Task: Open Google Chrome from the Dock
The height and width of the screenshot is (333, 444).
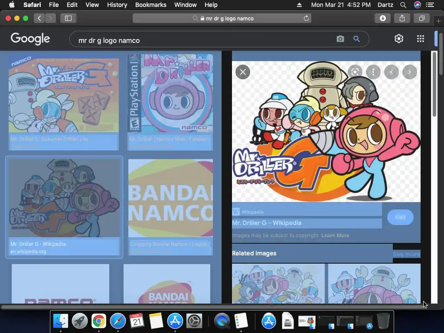Action: point(98,321)
